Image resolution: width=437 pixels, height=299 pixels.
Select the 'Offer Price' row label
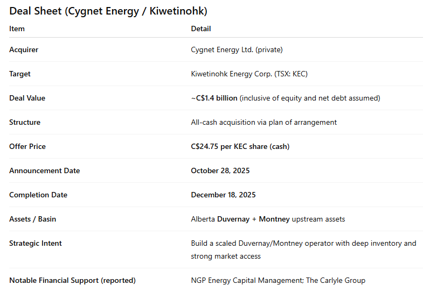(x=27, y=146)
